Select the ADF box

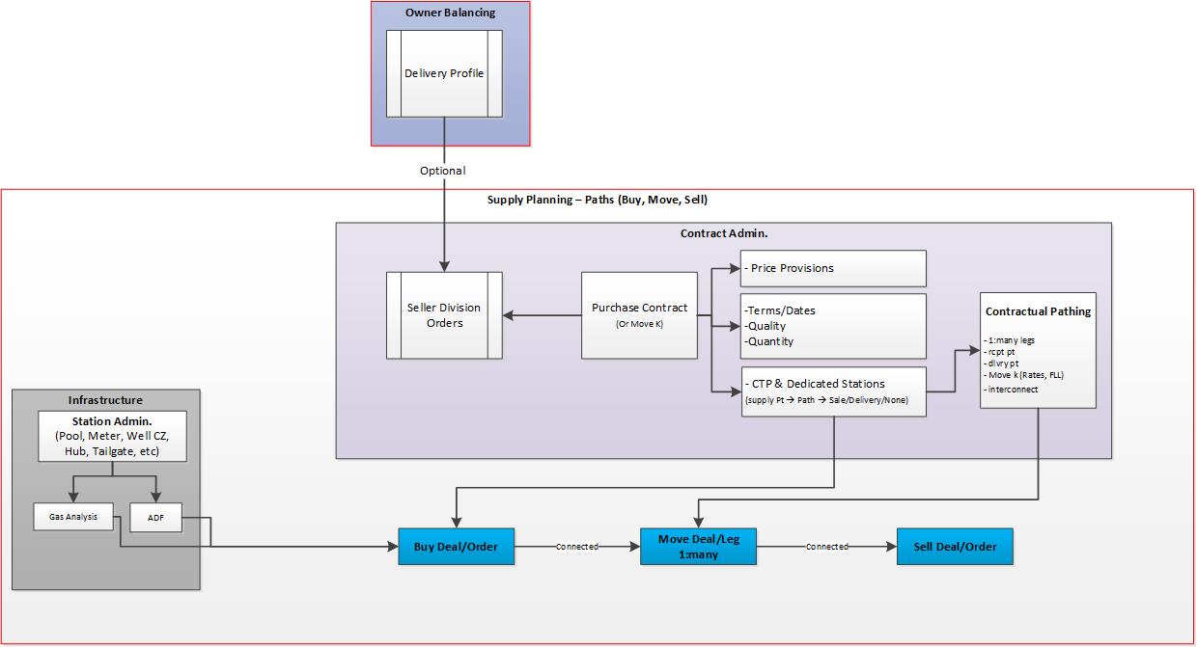(x=154, y=517)
